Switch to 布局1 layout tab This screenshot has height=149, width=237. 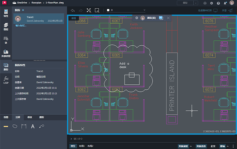(82, 146)
